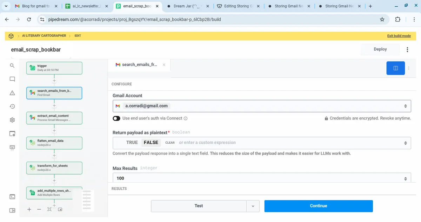
Task: Open the warning triangle issues panel
Action: pyautogui.click(x=12, y=93)
